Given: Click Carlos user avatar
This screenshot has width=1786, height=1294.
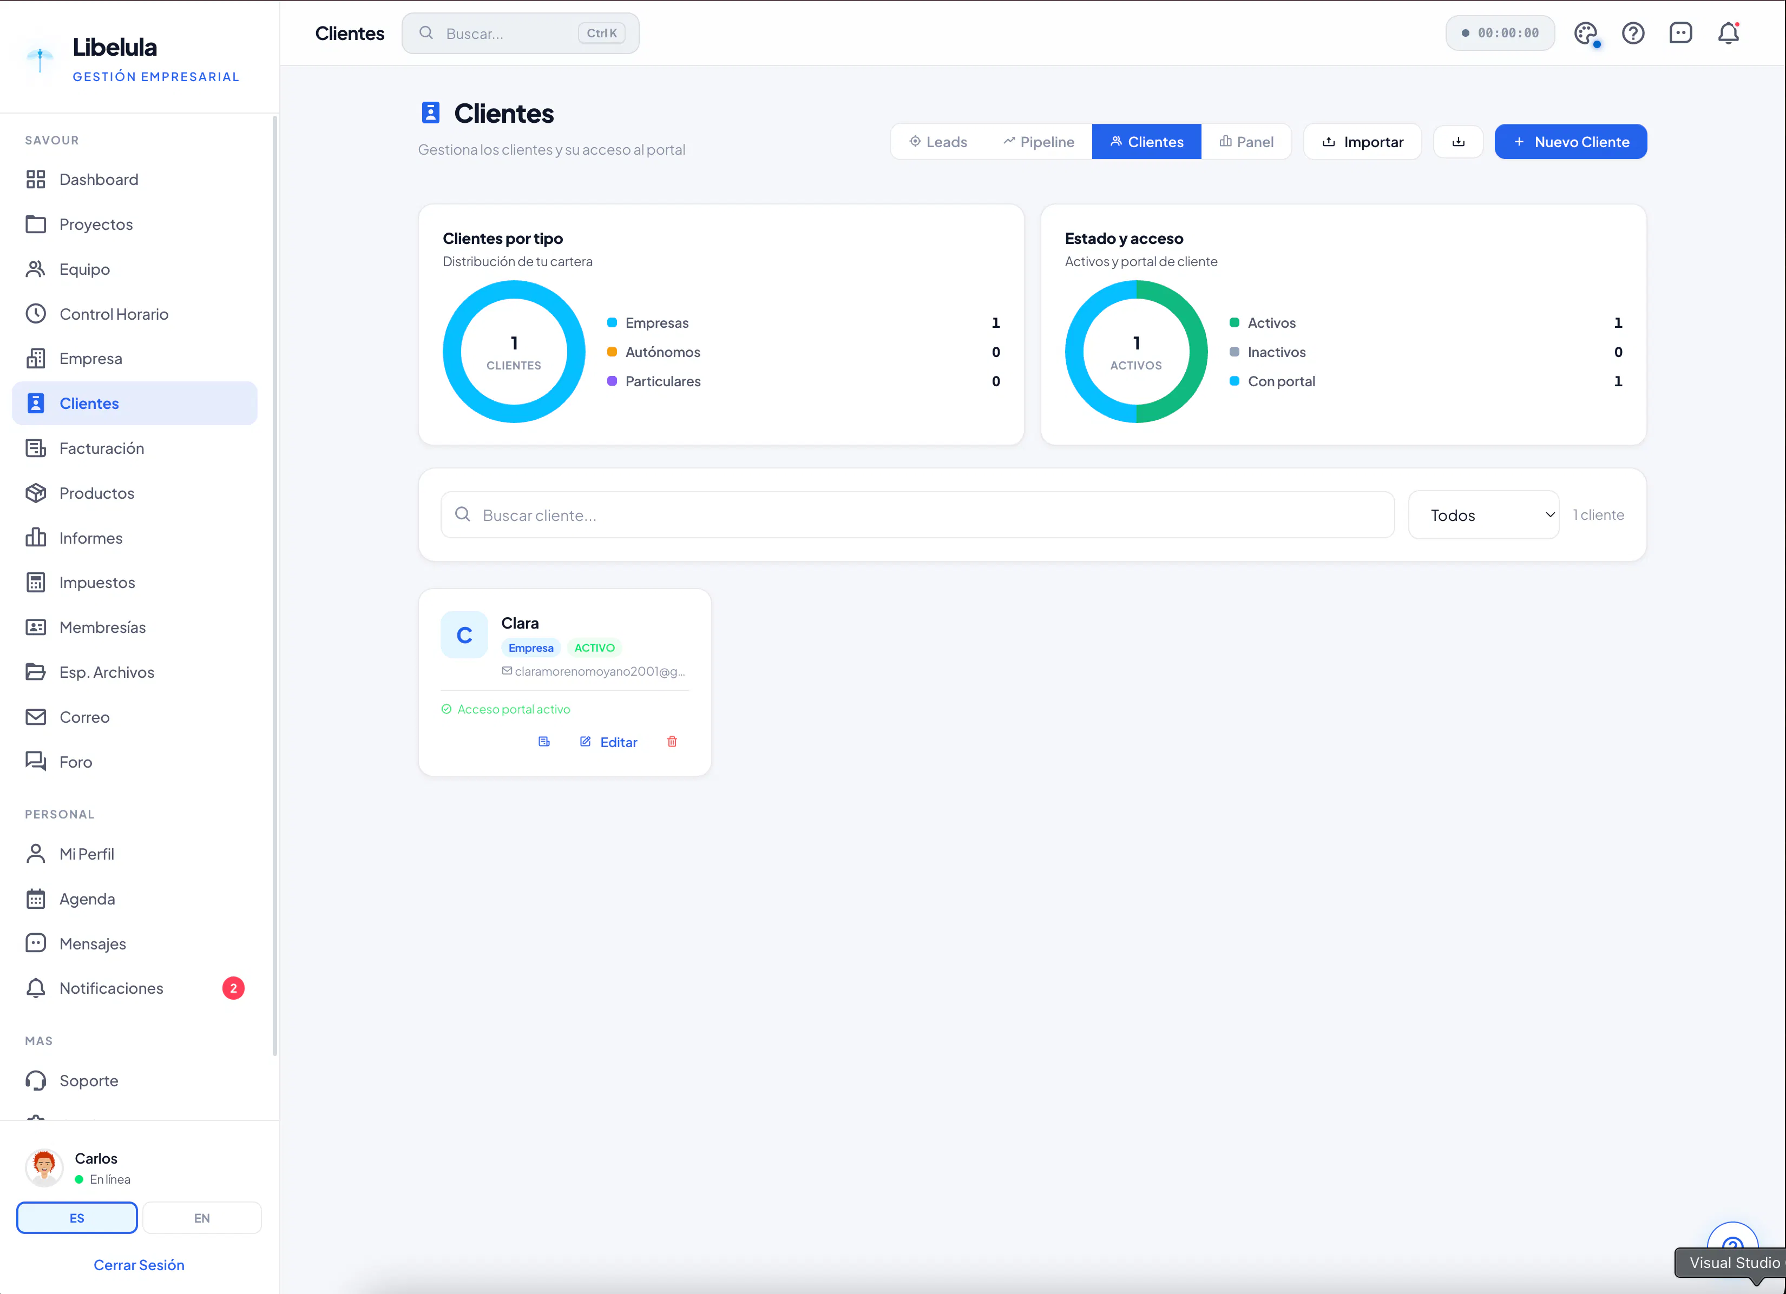Looking at the screenshot, I should [44, 1168].
